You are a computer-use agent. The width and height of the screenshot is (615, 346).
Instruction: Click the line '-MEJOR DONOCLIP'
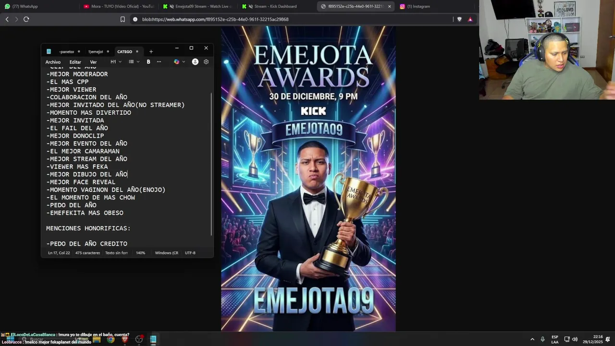click(x=75, y=136)
